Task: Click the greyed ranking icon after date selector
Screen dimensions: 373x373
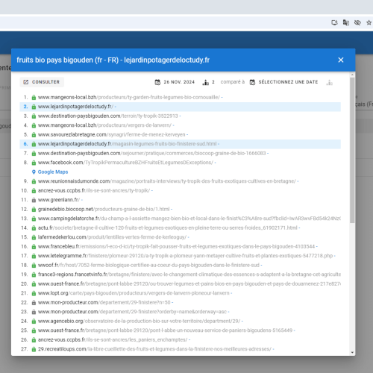Action: 330,82
